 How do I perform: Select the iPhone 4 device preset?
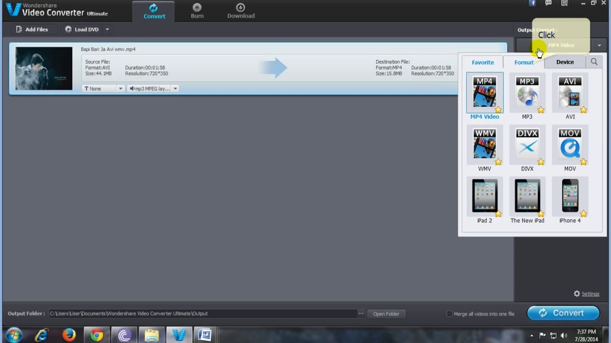pyautogui.click(x=570, y=196)
